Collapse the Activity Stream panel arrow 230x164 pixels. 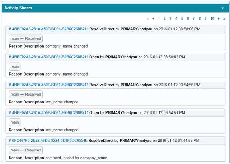point(223,8)
